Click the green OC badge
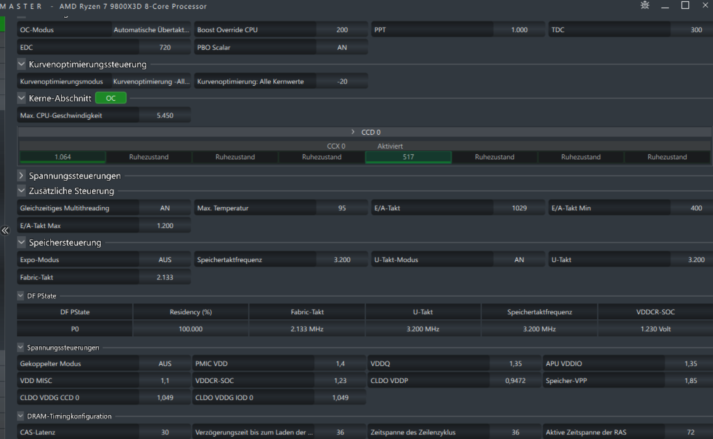Image resolution: width=713 pixels, height=439 pixels. pos(111,98)
